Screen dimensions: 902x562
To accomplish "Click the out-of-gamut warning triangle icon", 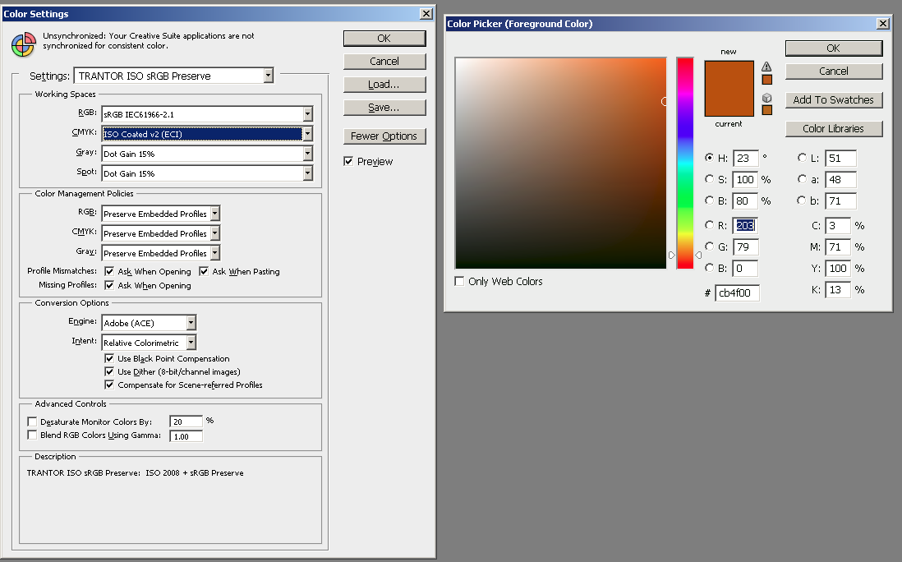I will 766,67.
